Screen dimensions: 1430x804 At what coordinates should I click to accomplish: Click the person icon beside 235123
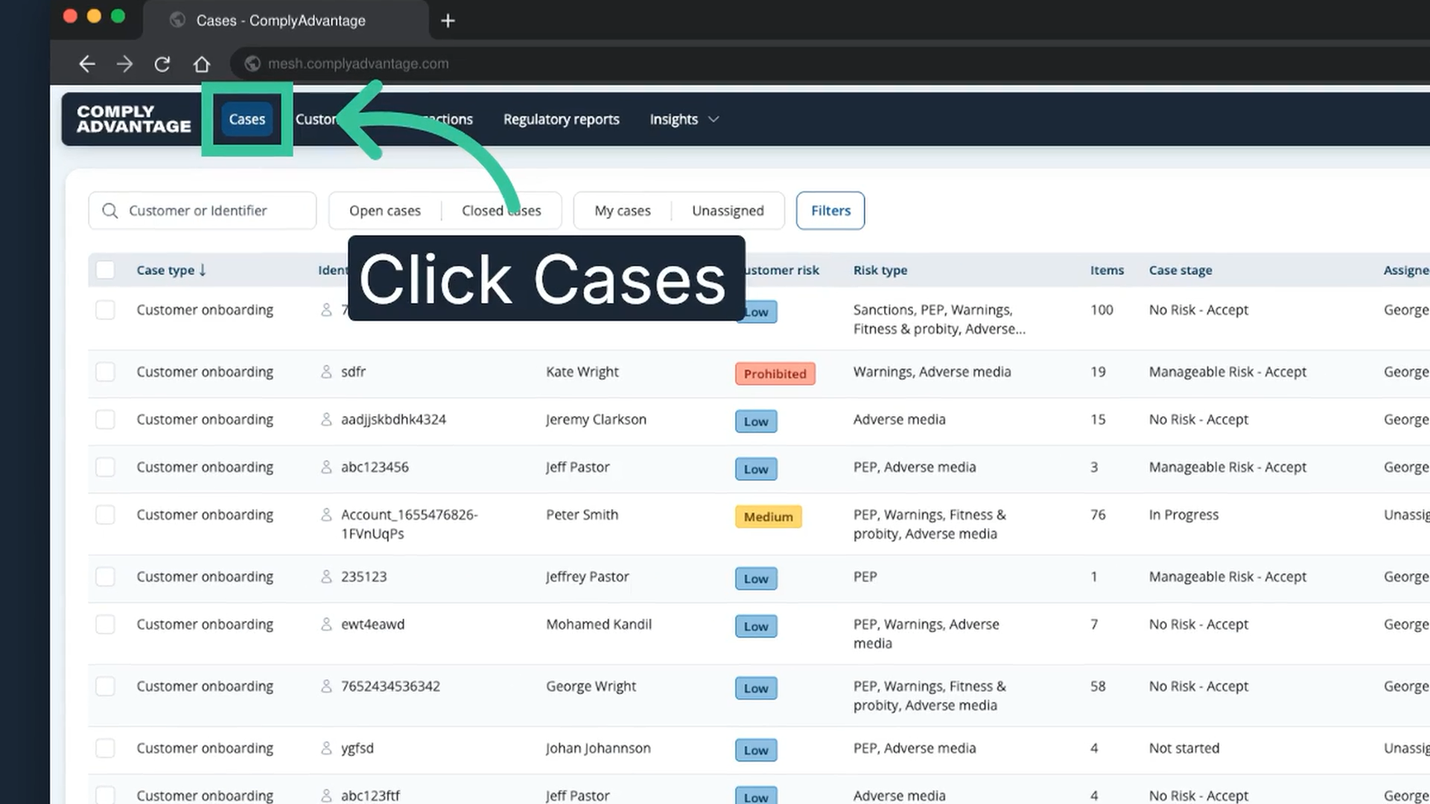point(326,576)
